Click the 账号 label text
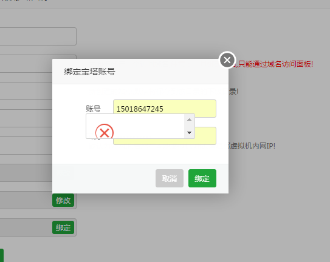The width and height of the screenshot is (330, 262). (93, 109)
